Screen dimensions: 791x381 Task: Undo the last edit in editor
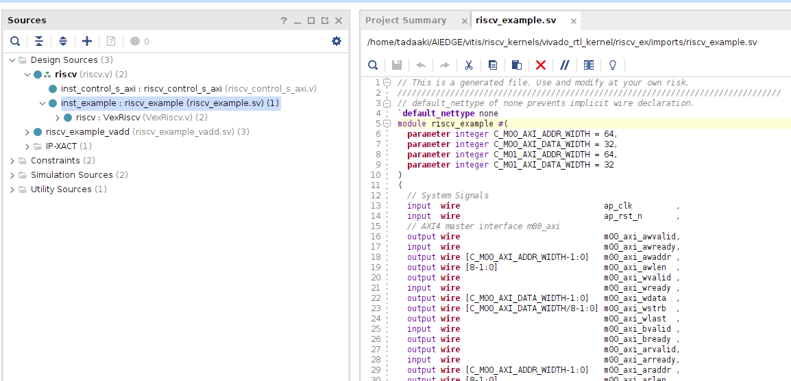[x=421, y=65]
